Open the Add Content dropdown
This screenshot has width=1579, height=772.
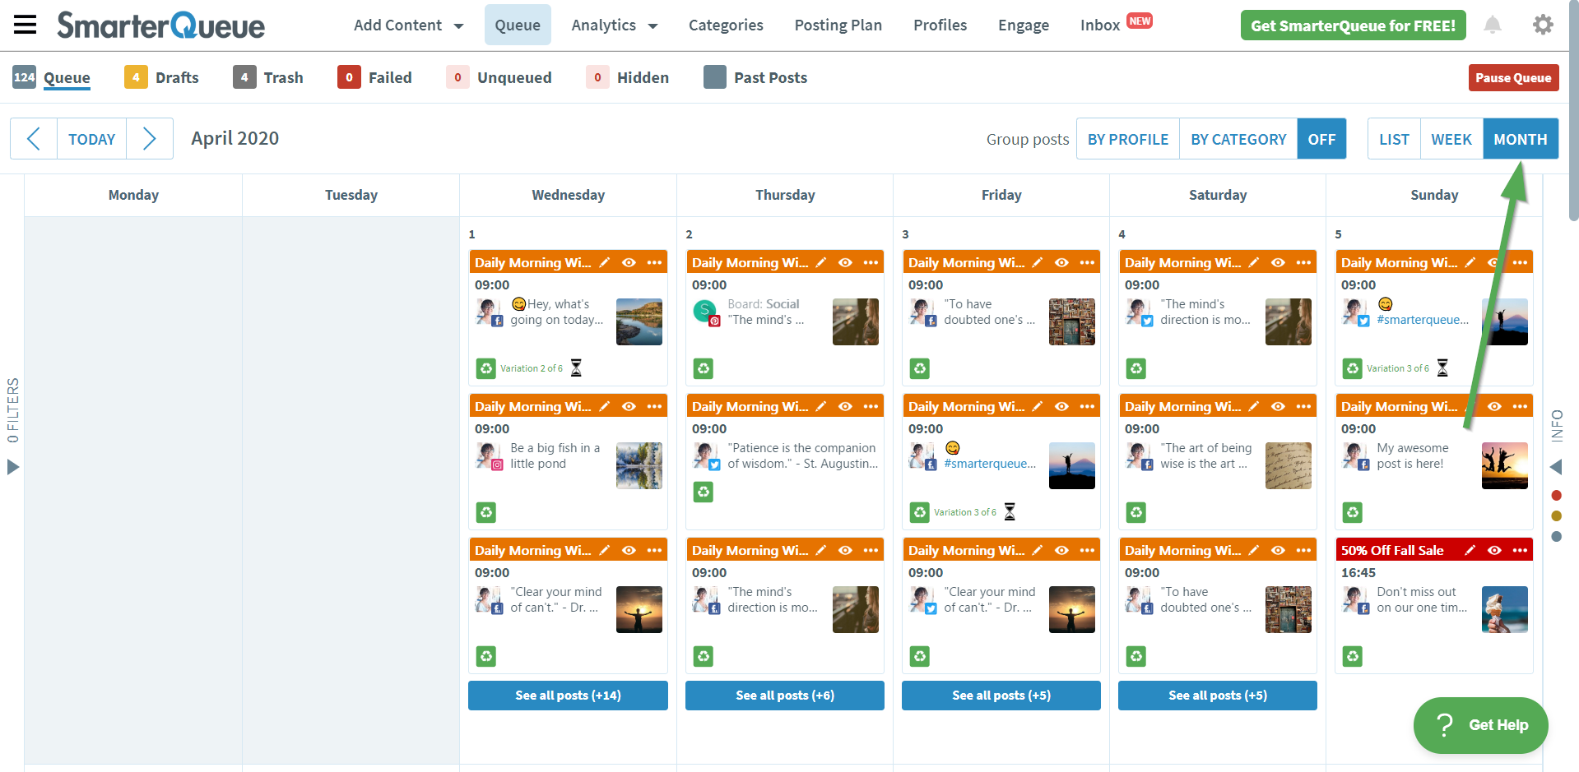(x=408, y=25)
